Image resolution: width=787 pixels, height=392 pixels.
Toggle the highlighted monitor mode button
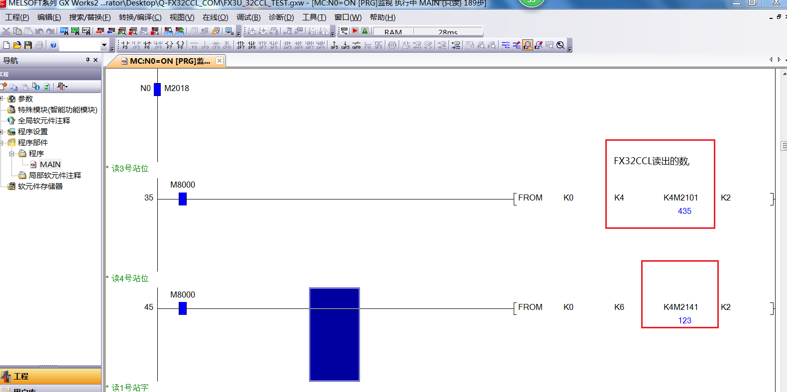(527, 45)
